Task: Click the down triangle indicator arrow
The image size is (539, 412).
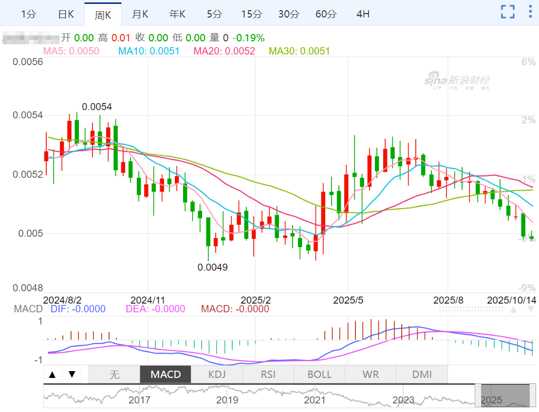Action: point(72,374)
